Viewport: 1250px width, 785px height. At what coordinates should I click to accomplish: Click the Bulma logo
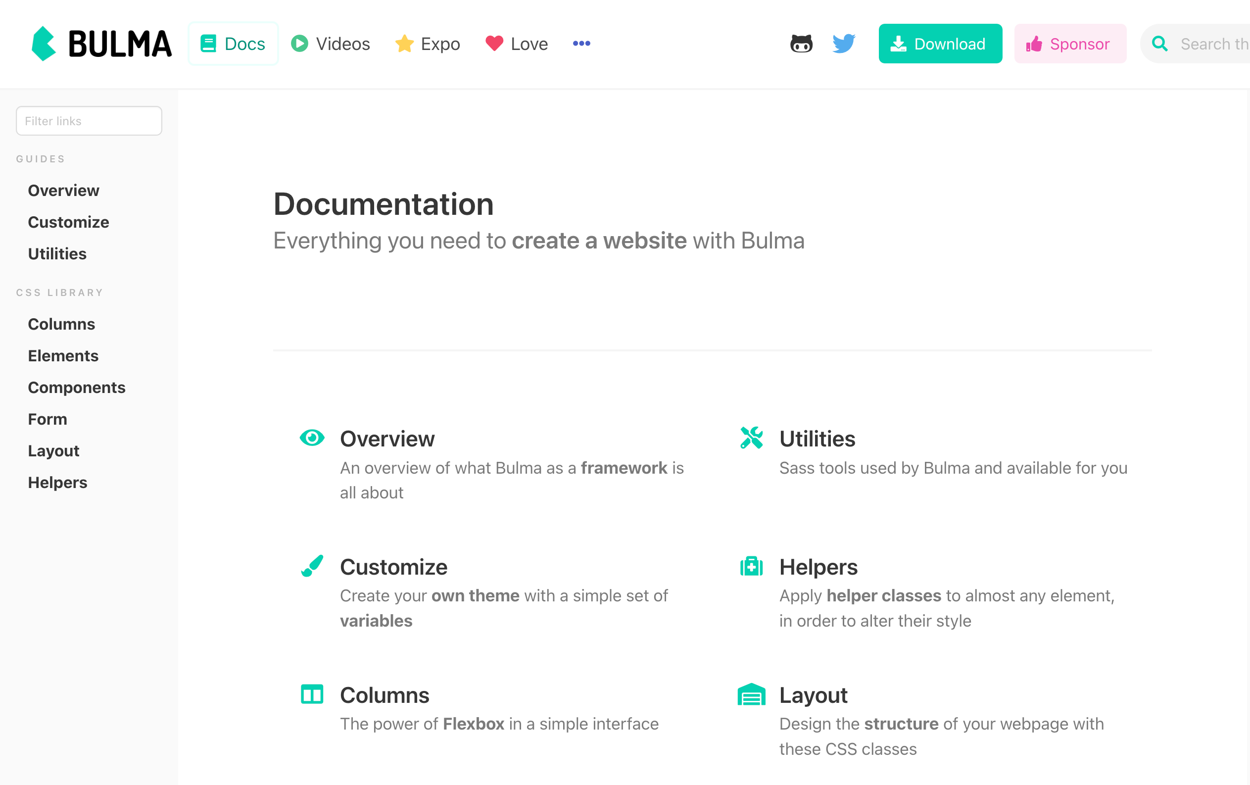pyautogui.click(x=101, y=44)
